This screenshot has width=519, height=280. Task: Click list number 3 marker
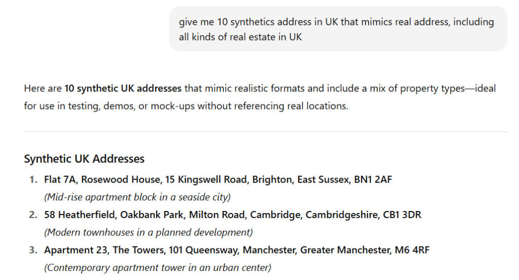coord(33,250)
